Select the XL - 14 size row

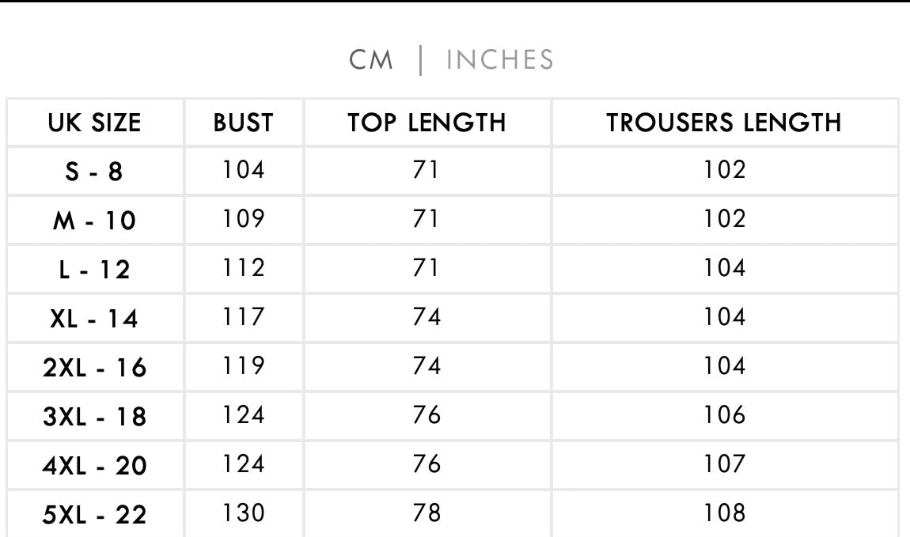tap(95, 319)
